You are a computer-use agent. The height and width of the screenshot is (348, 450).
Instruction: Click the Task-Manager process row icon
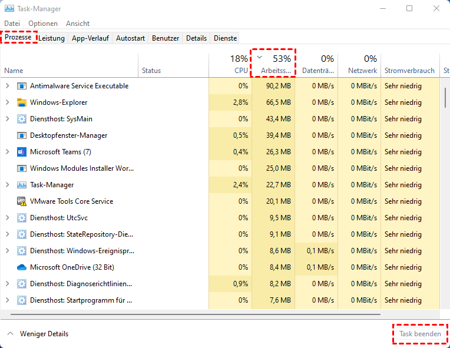22,185
